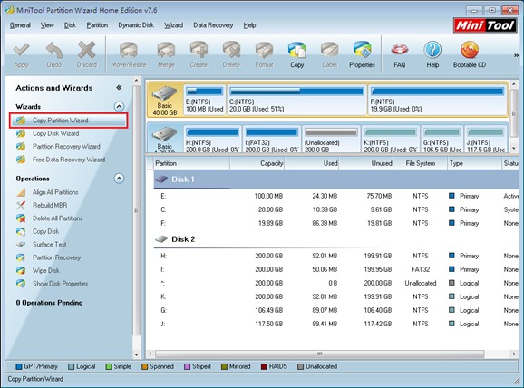Click the horizontal scrollbar under partition list
Viewport: 524px width, 388px height.
319,354
